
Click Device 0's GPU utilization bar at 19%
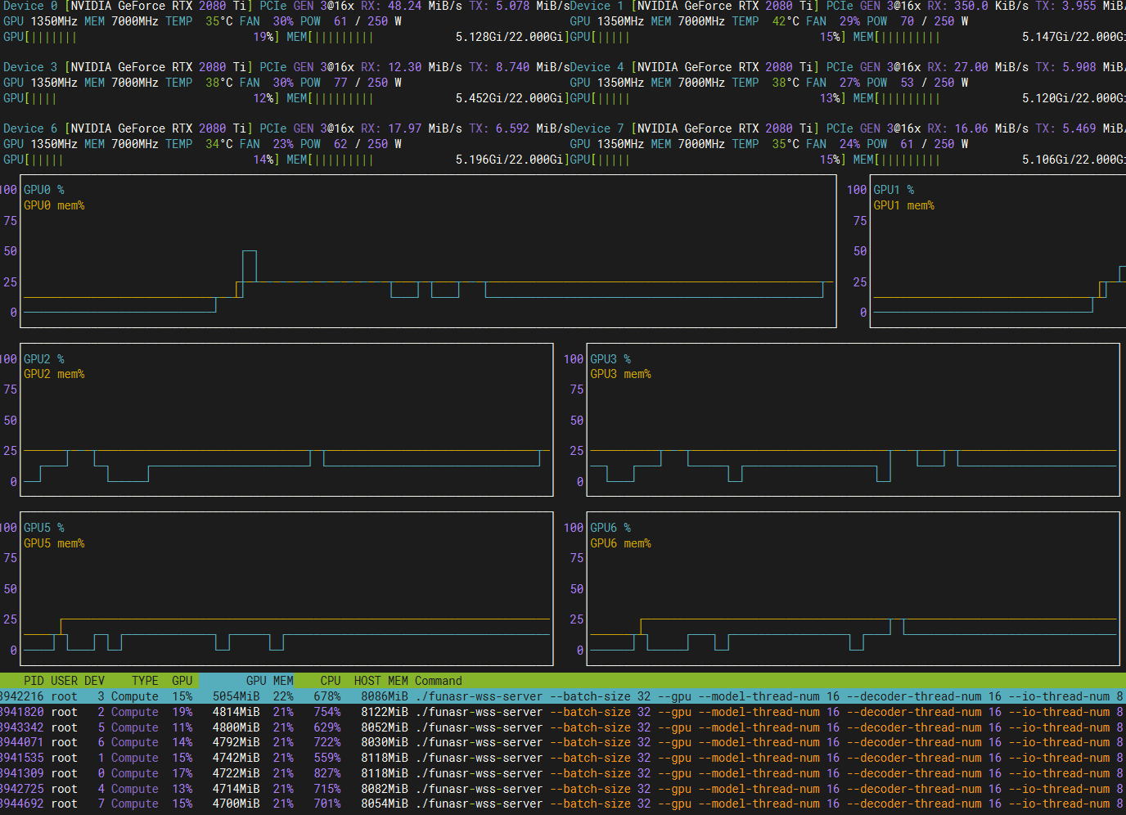pos(139,37)
